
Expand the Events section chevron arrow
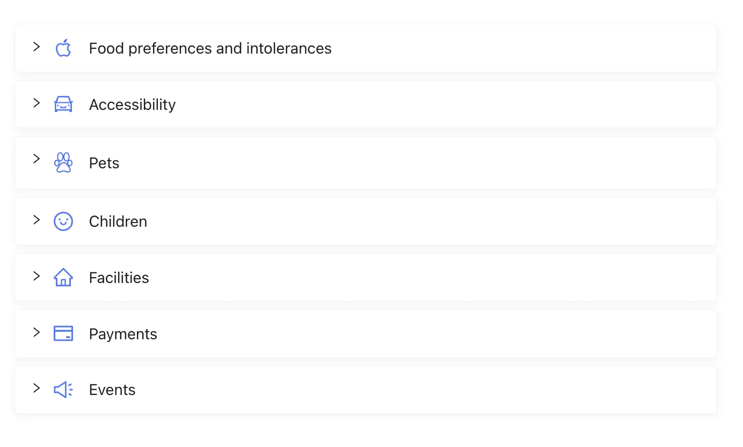pos(37,388)
